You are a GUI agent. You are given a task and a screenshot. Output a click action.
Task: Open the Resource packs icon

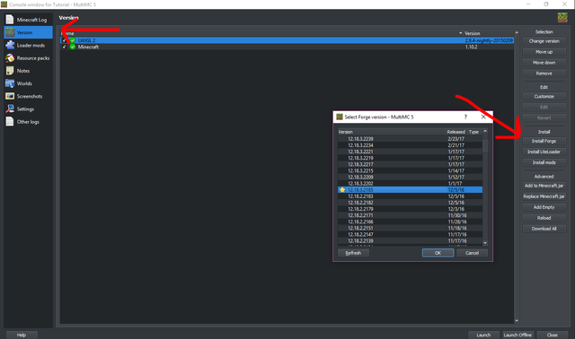point(10,57)
